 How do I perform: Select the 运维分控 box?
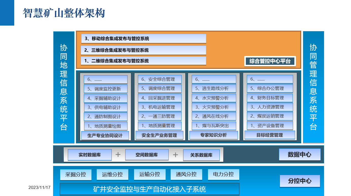tap(113, 174)
